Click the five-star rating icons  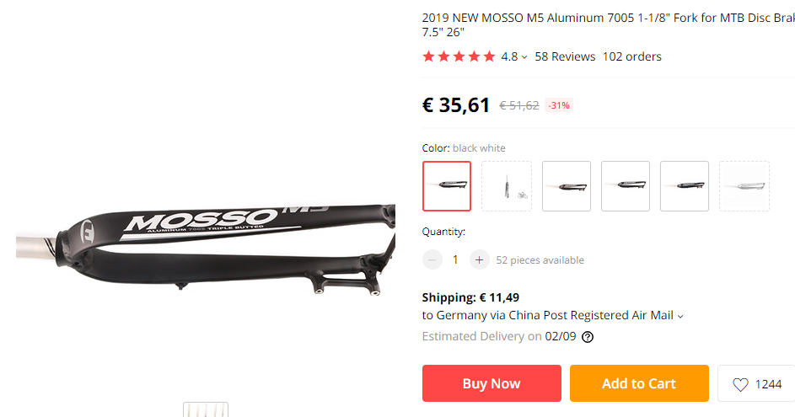(459, 56)
